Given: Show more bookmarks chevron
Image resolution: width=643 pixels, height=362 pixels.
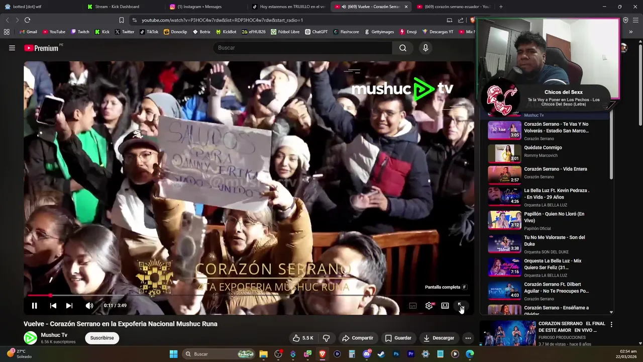Looking at the screenshot, I should click(631, 32).
